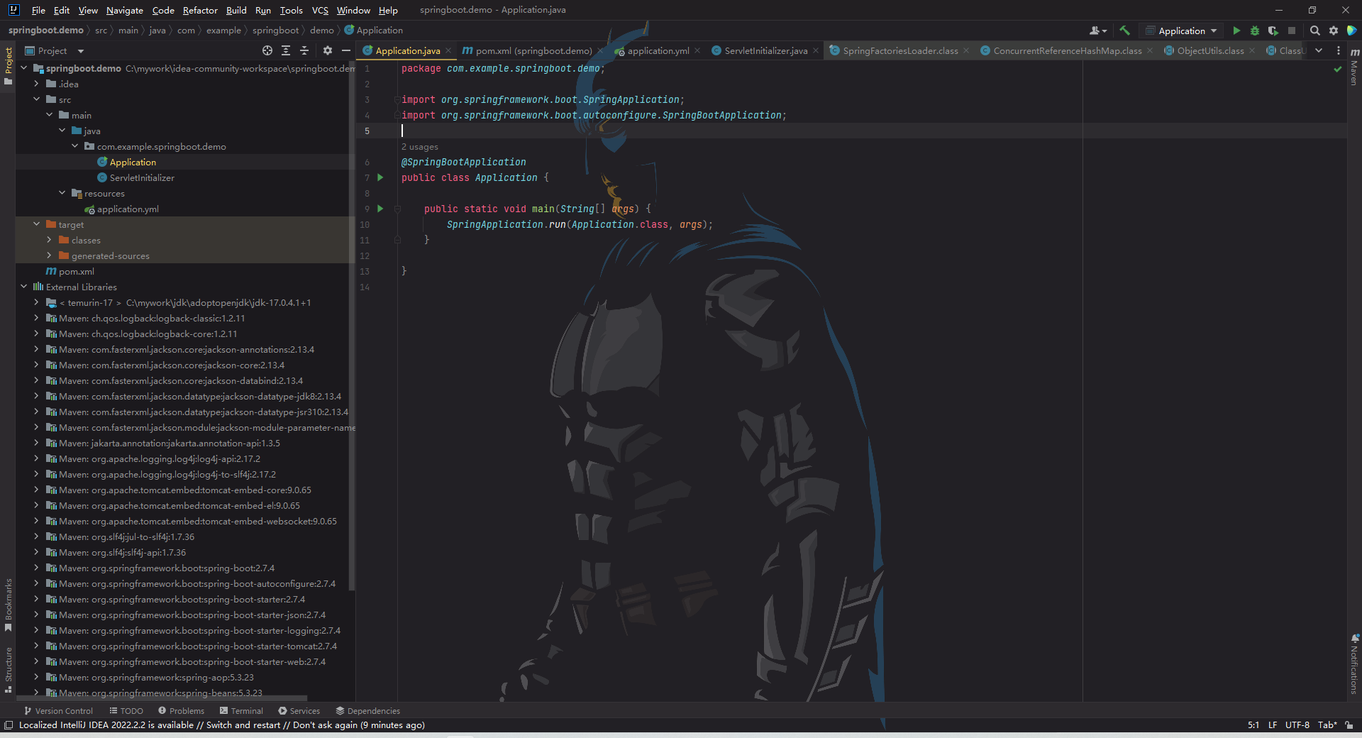Viewport: 1362px width, 738px height.
Task: Select application.yml in the project tree
Action: click(128, 209)
